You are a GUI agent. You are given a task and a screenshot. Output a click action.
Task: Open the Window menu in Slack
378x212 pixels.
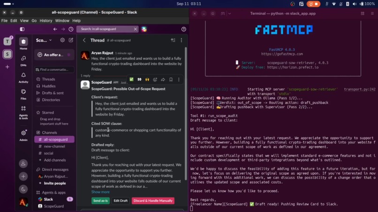[62, 21]
